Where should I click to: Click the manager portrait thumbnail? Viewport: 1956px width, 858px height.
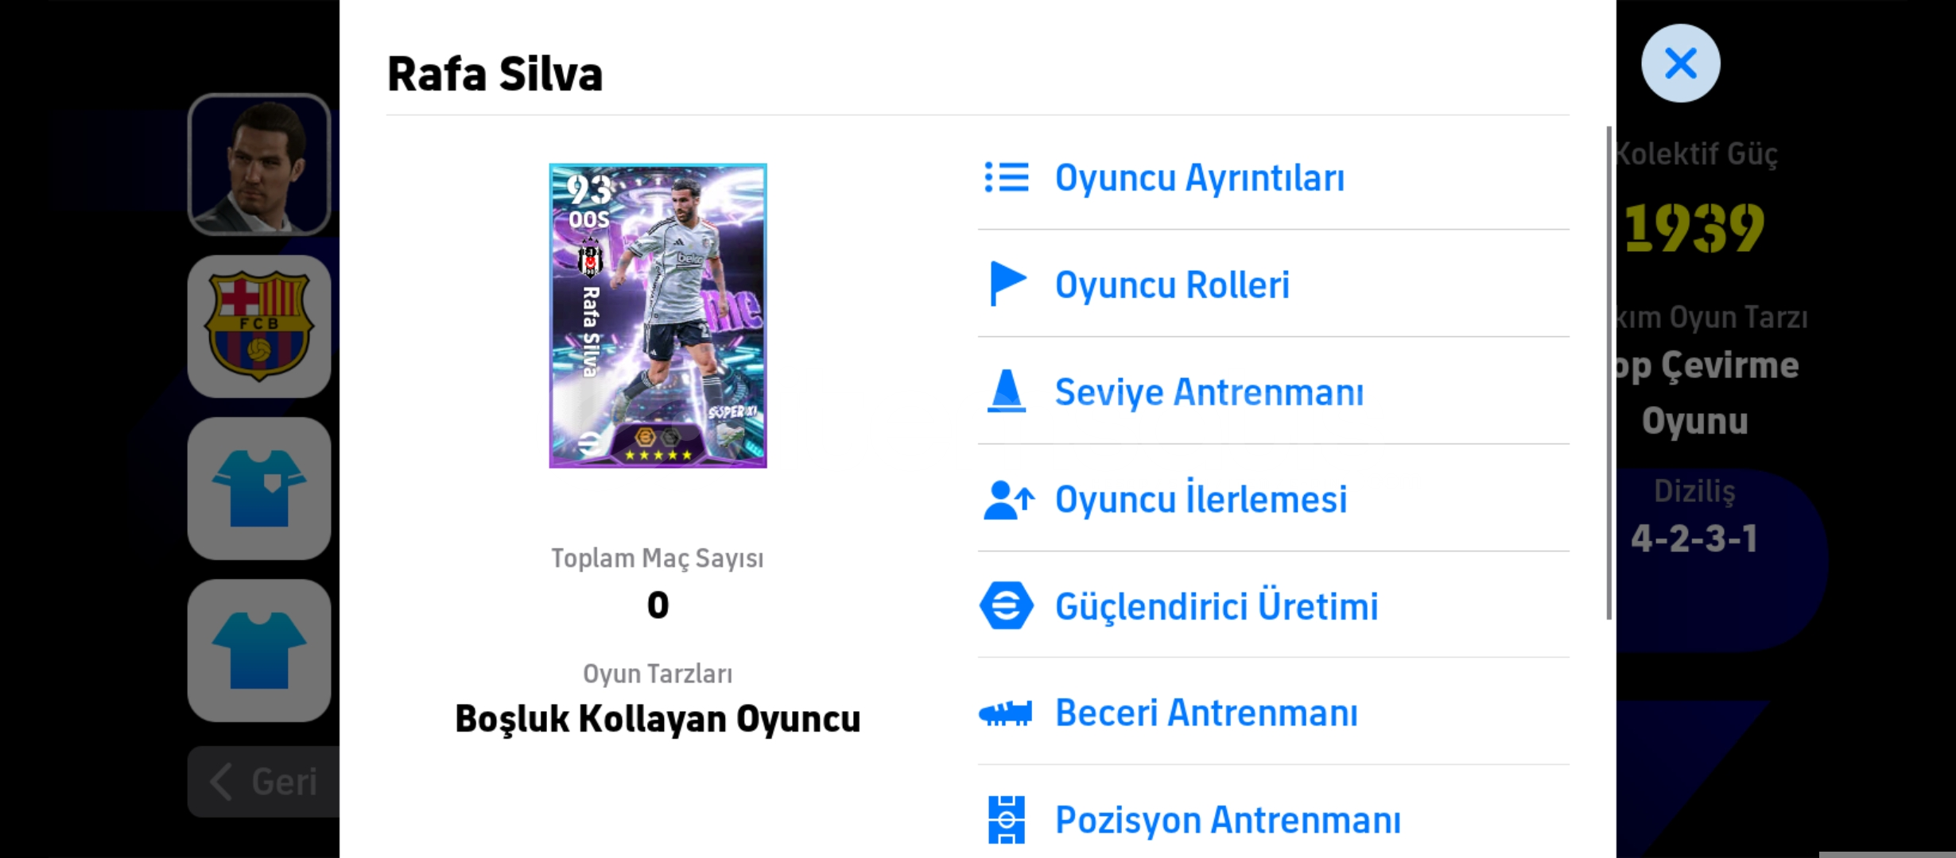[x=258, y=164]
